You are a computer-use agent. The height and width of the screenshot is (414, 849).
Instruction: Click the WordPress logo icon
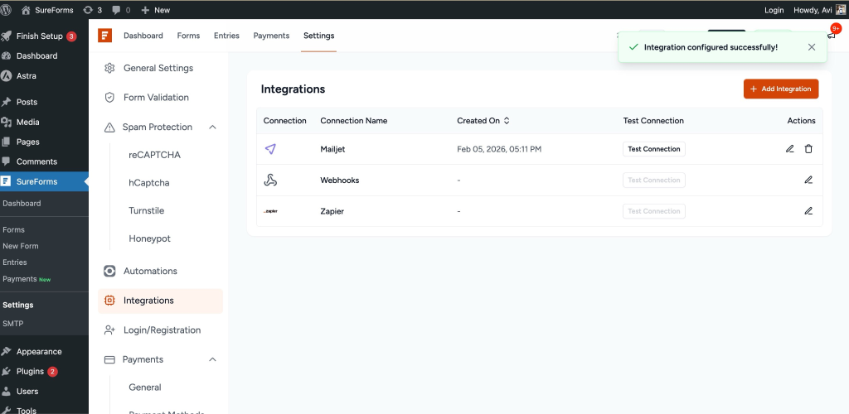[x=6, y=10]
